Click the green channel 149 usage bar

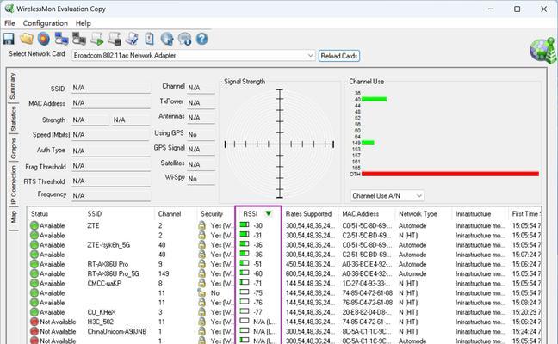click(368, 143)
